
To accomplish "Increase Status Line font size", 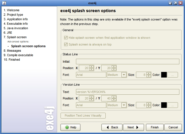I will click(x=149, y=74).
